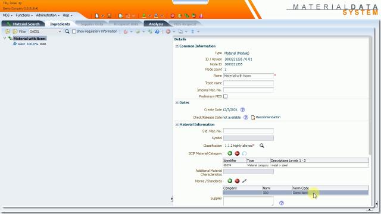Screen dimensions: 381x214
Task: Select the ISO norm table row
Action: 295,193
